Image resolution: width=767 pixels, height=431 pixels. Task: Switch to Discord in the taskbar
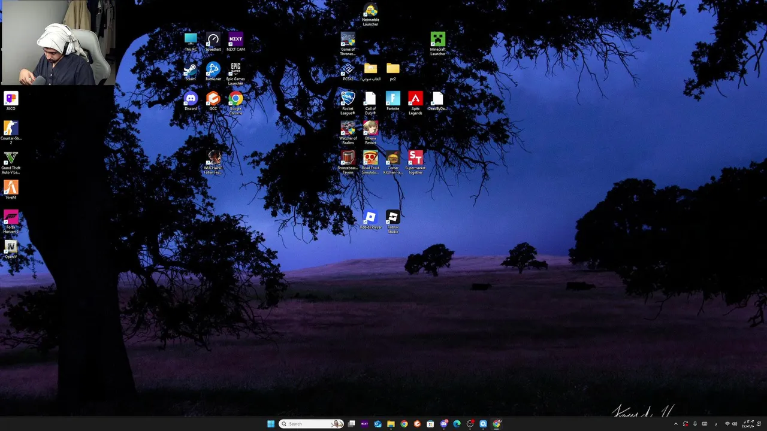[x=443, y=424]
